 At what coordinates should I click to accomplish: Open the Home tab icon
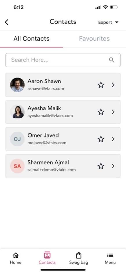click(16, 255)
